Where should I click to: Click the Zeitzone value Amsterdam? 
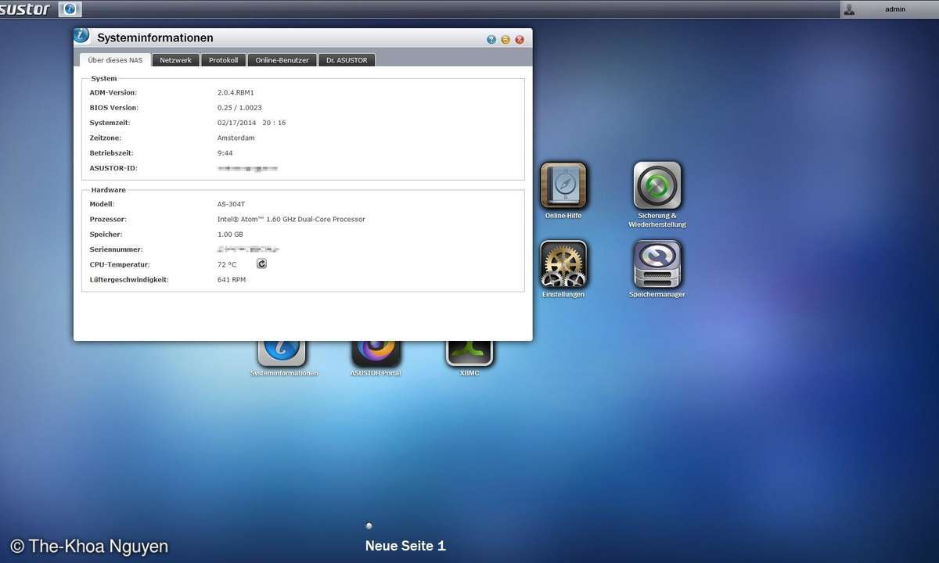click(x=236, y=138)
